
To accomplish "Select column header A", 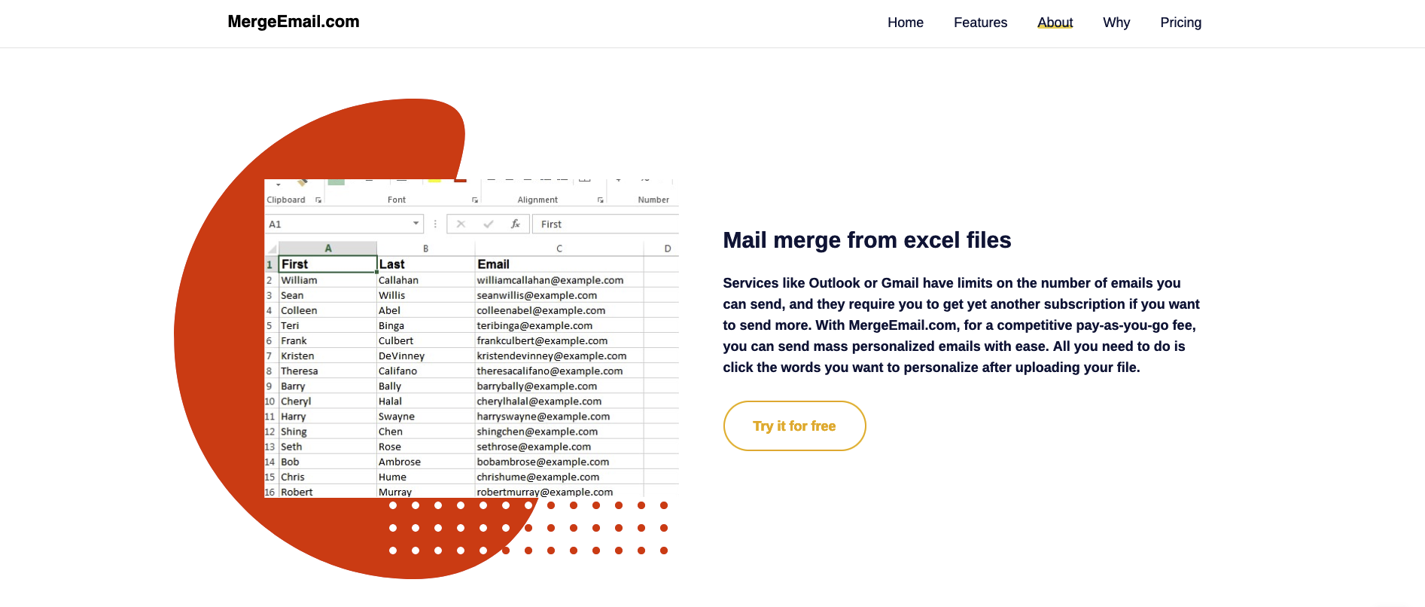I will tap(327, 249).
